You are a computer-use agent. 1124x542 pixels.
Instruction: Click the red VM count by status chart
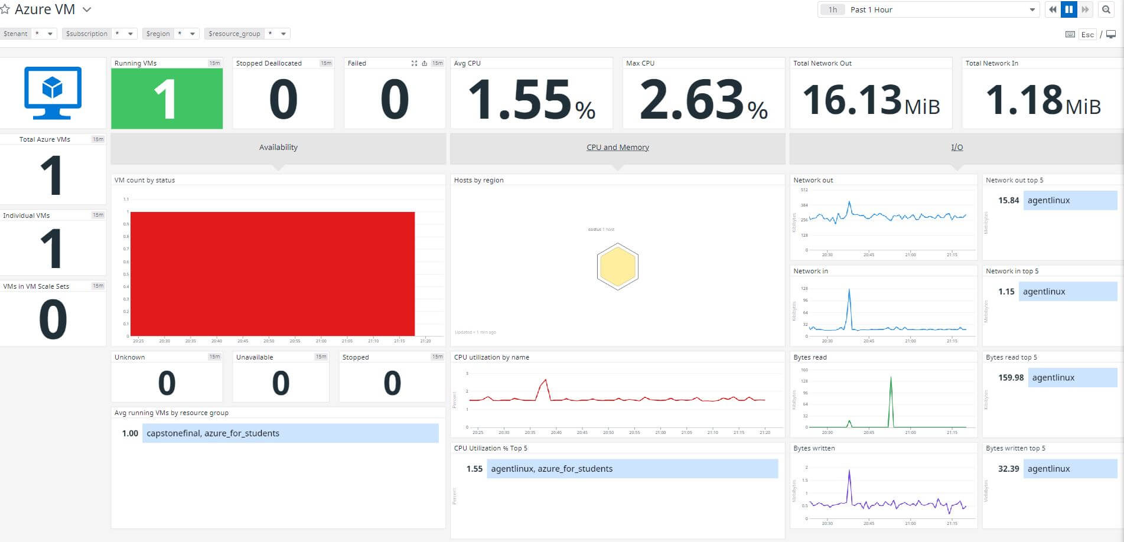[x=272, y=274]
